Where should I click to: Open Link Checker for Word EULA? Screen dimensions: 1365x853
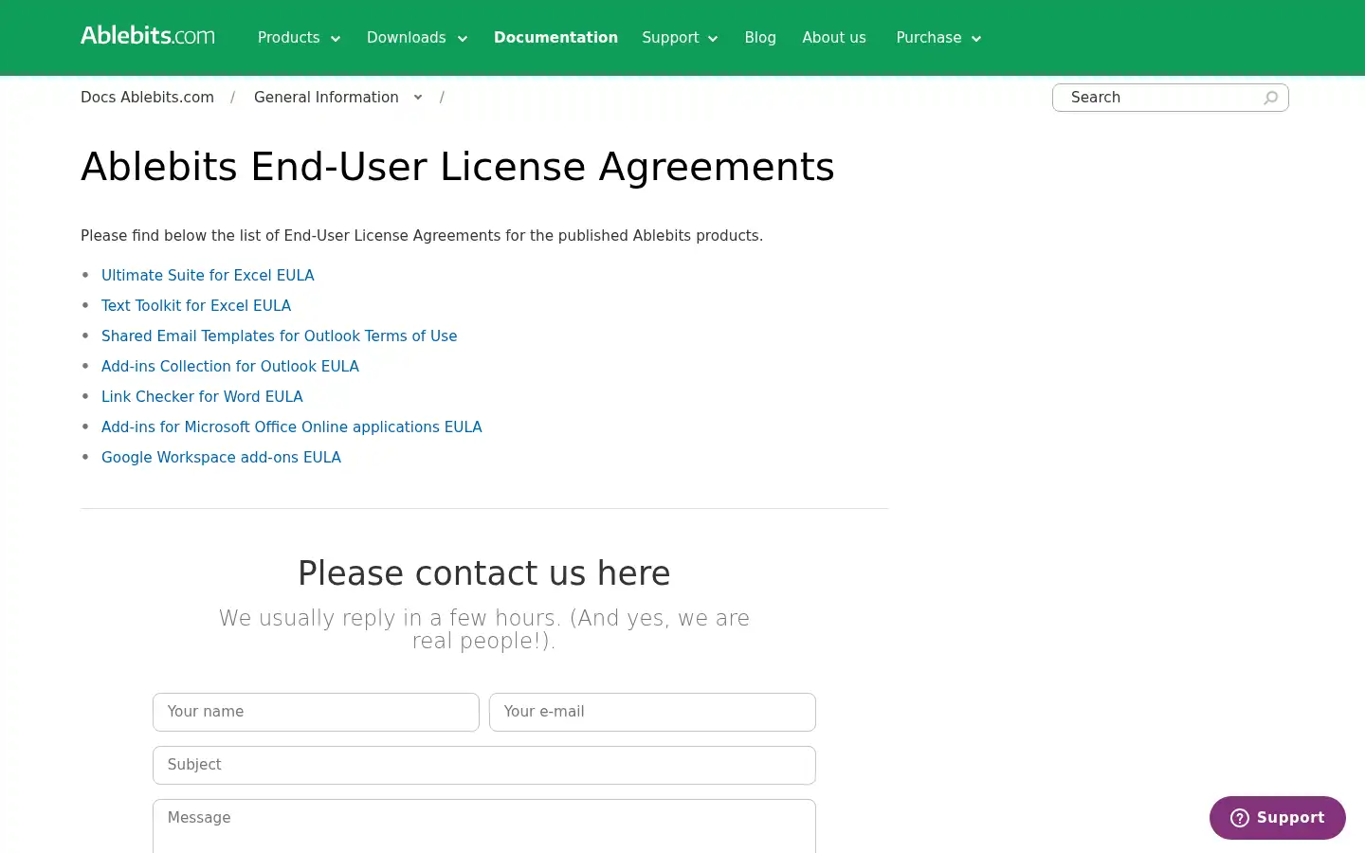pyautogui.click(x=202, y=397)
